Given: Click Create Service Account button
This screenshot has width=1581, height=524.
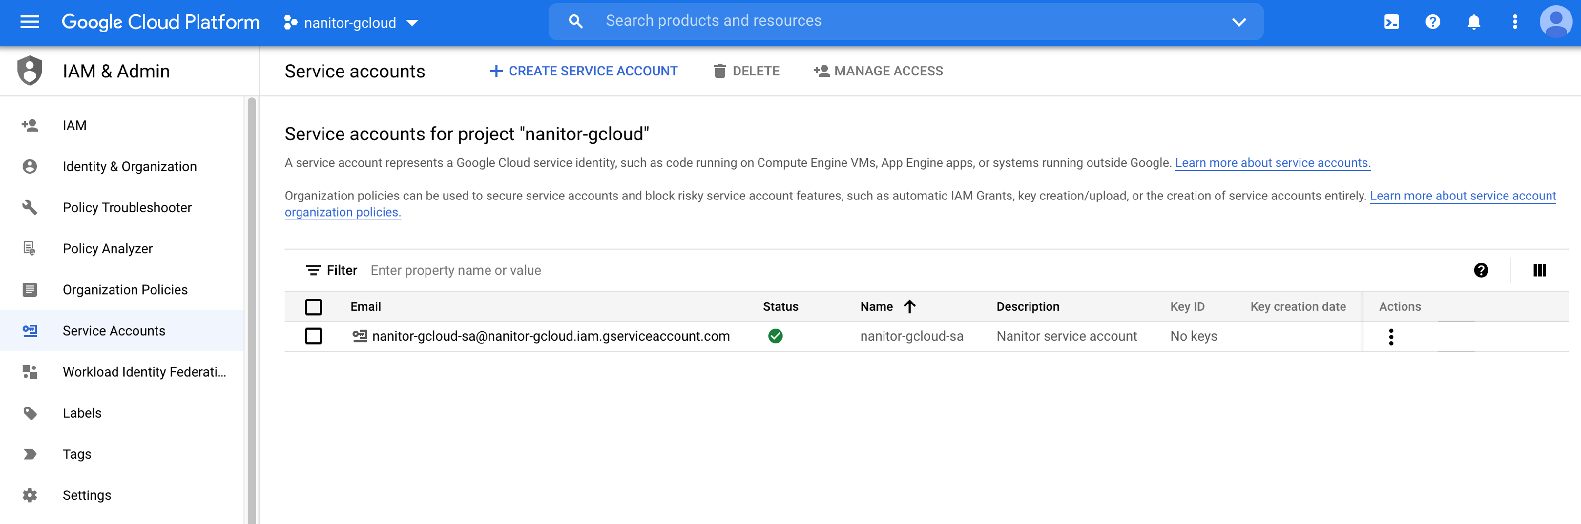Looking at the screenshot, I should click(x=583, y=71).
